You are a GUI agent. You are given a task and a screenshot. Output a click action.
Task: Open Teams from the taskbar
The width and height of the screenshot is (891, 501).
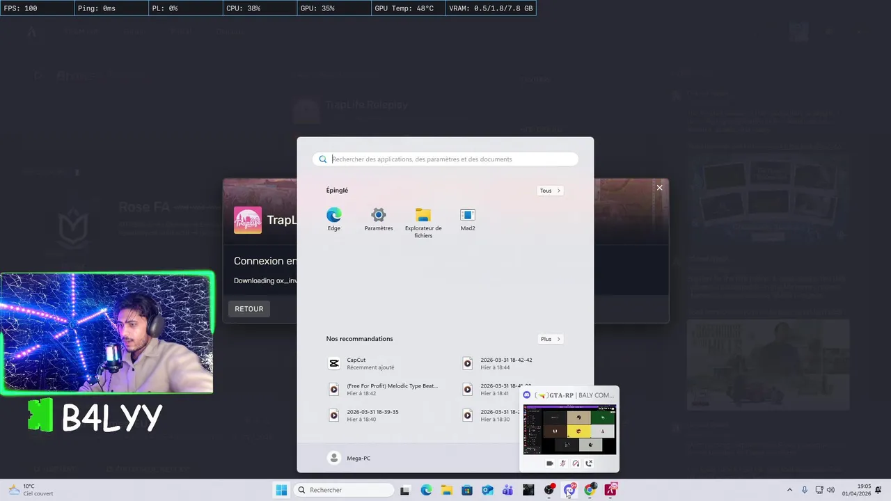tap(507, 490)
